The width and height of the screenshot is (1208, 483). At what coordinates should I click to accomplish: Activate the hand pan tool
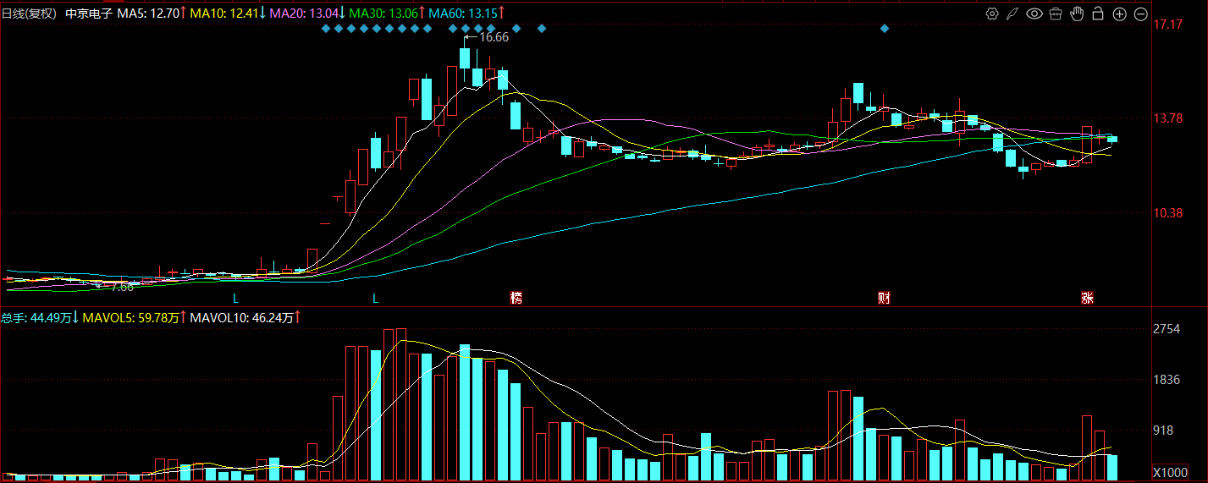pyautogui.click(x=1077, y=14)
